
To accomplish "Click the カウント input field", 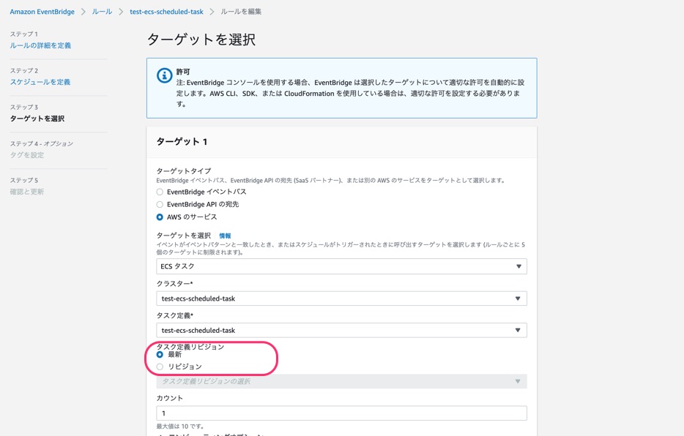I will point(341,413).
